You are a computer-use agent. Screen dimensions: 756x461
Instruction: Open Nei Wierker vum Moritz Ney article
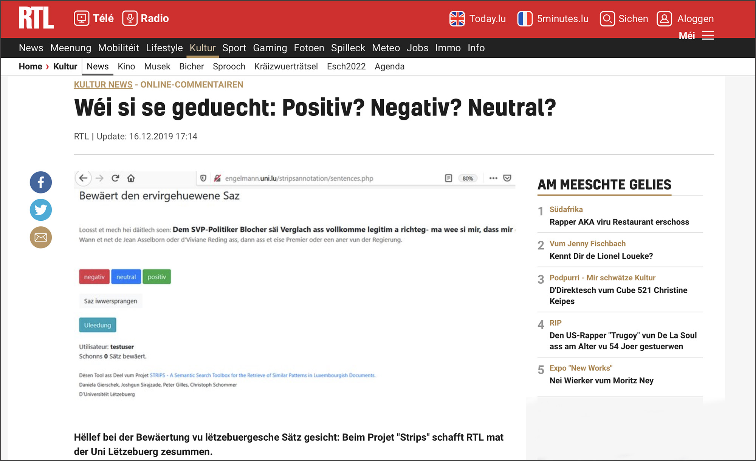tap(601, 380)
